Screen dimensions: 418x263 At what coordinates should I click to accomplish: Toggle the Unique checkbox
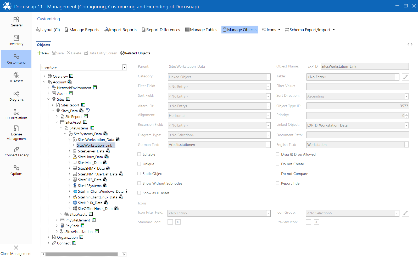coord(139,164)
